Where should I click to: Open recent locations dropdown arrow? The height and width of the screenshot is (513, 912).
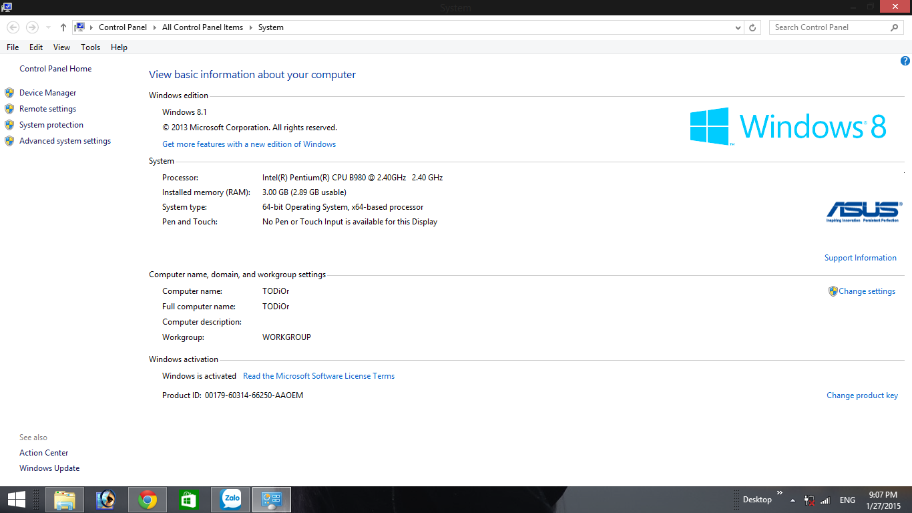[48, 27]
